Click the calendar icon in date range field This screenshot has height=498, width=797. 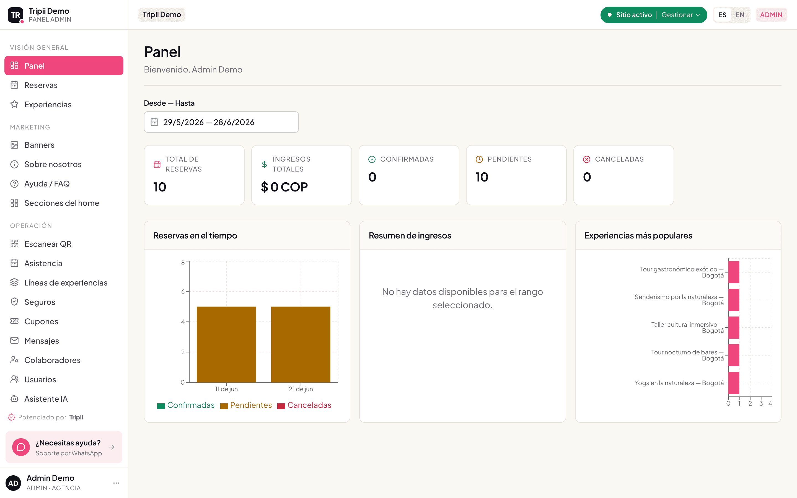(154, 122)
